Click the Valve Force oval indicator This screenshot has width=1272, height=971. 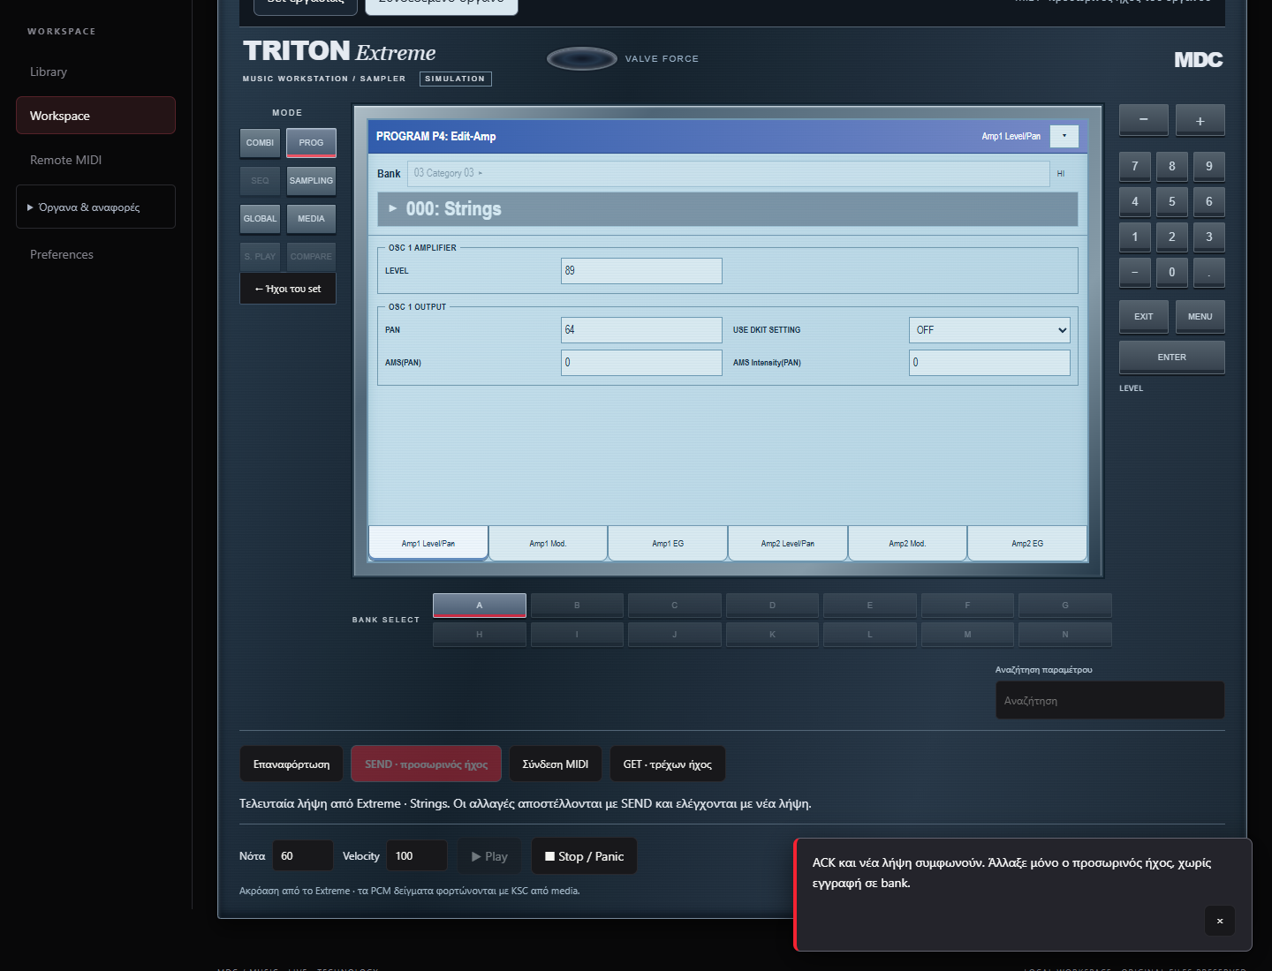[x=581, y=58]
